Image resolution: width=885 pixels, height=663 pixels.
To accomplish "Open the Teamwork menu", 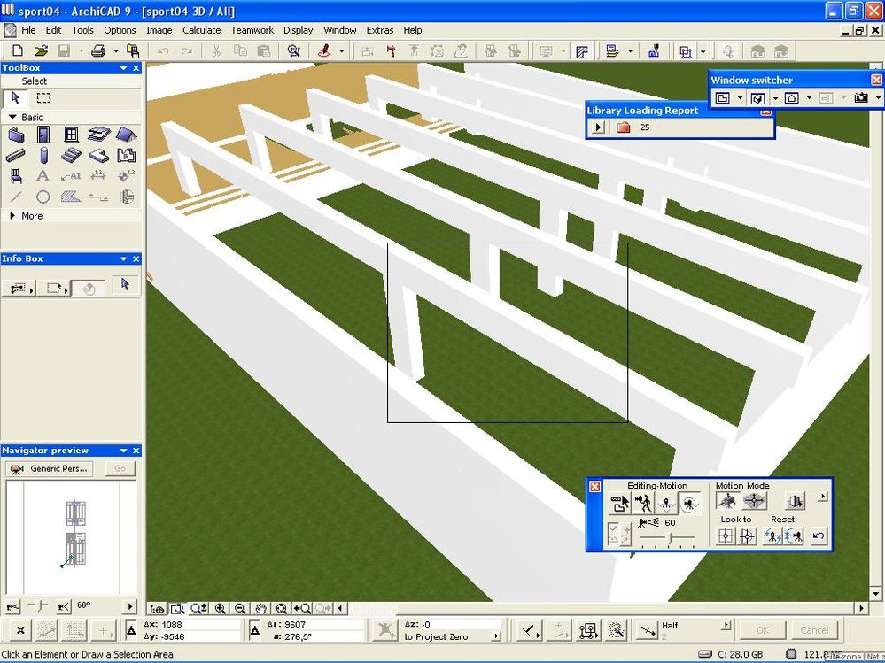I will tap(252, 30).
